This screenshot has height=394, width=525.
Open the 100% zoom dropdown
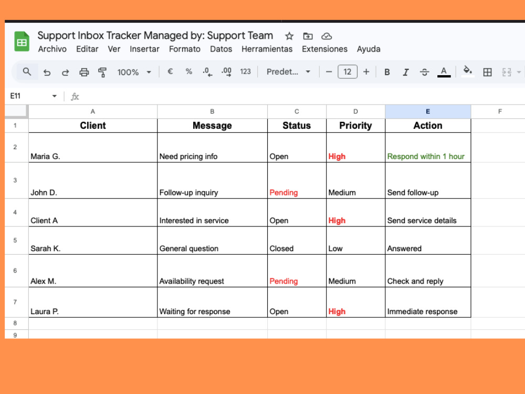click(x=134, y=72)
